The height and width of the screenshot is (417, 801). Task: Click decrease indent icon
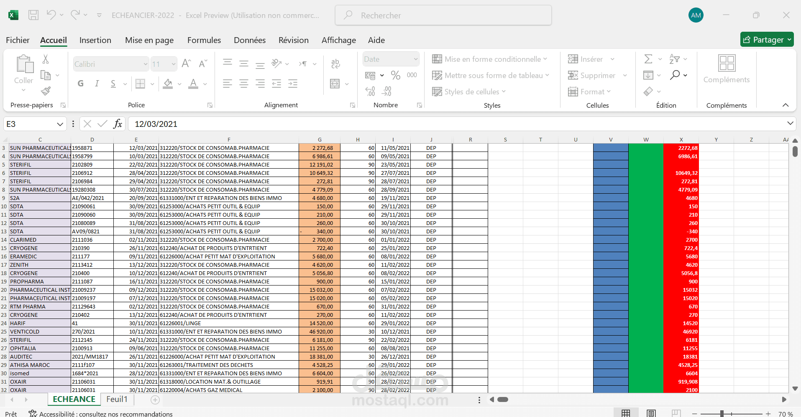pyautogui.click(x=276, y=83)
